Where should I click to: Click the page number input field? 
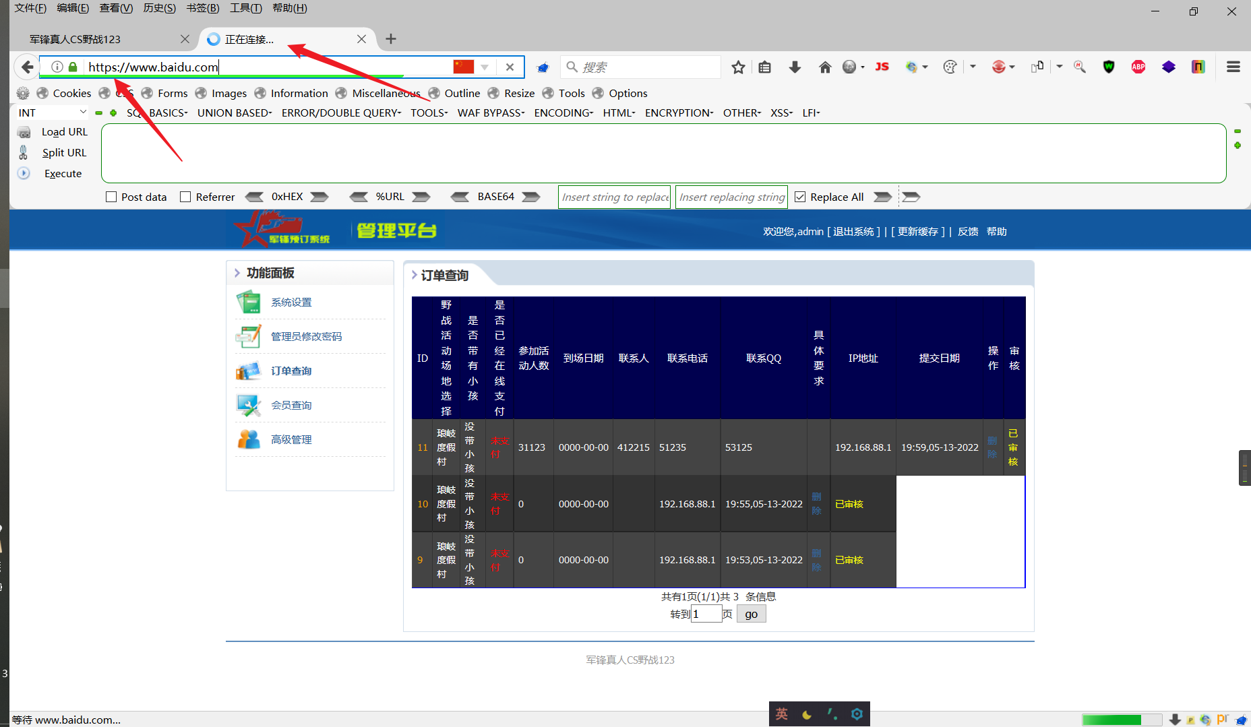706,613
